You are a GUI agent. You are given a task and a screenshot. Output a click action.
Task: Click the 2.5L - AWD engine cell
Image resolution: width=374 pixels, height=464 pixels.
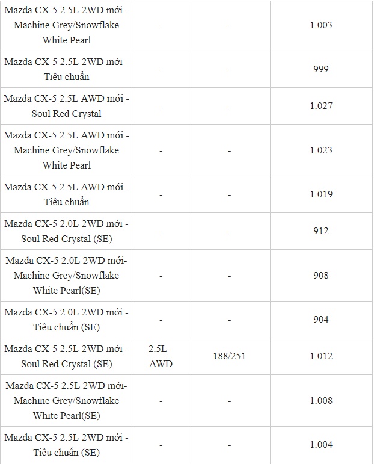click(161, 356)
